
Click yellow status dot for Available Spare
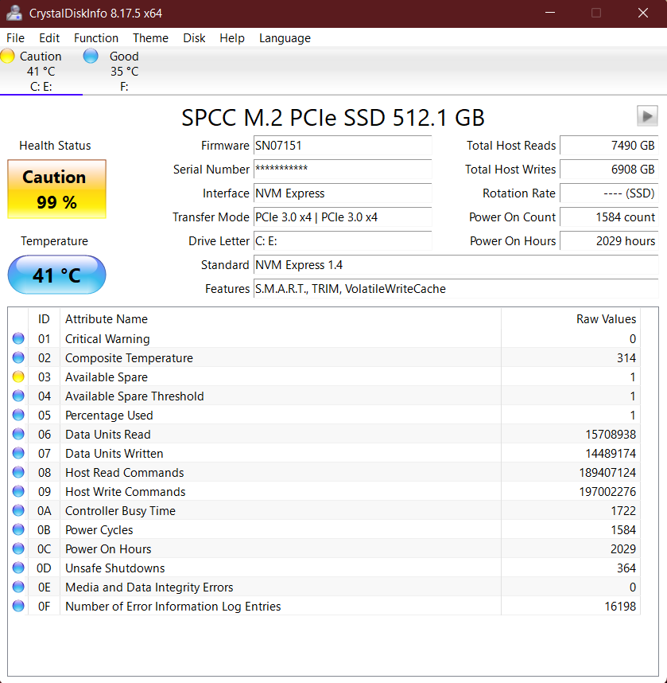click(x=18, y=377)
